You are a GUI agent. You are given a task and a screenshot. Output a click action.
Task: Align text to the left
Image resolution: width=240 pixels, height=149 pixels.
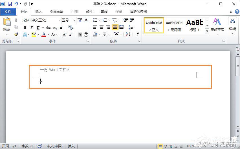point(95,27)
